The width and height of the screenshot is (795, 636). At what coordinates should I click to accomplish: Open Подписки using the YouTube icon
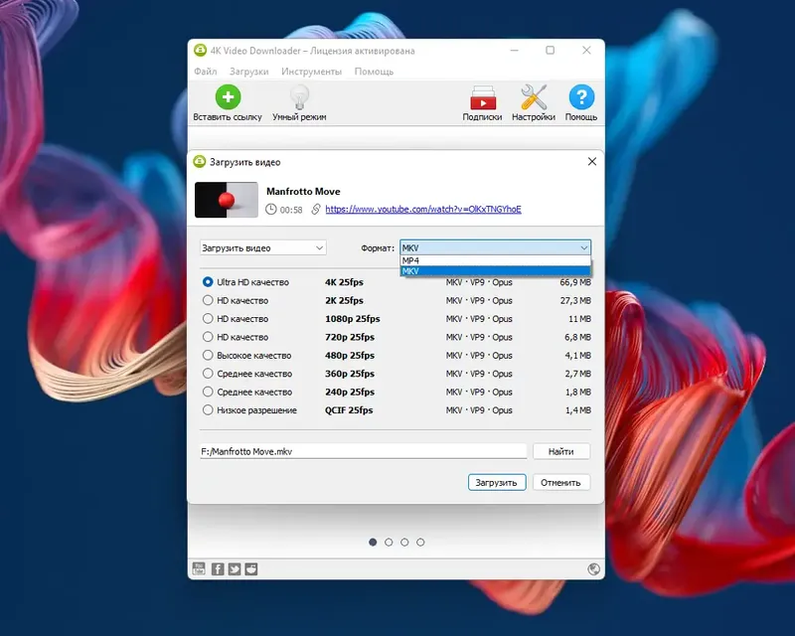tap(483, 99)
